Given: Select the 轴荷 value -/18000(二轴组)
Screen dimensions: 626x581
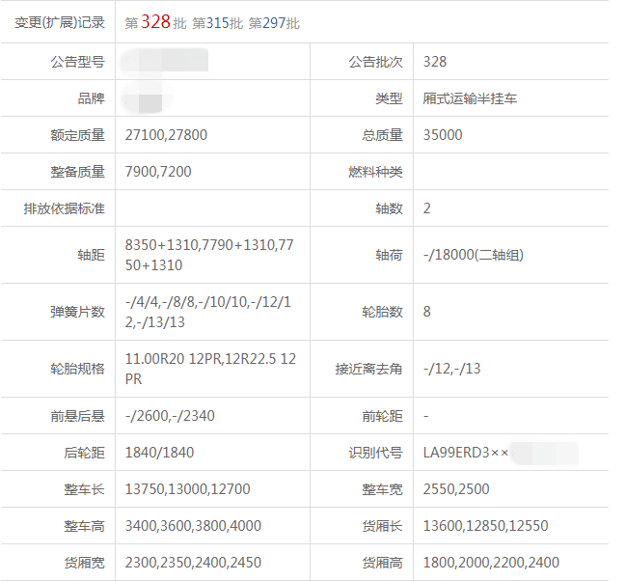Looking at the screenshot, I should pos(474,255).
